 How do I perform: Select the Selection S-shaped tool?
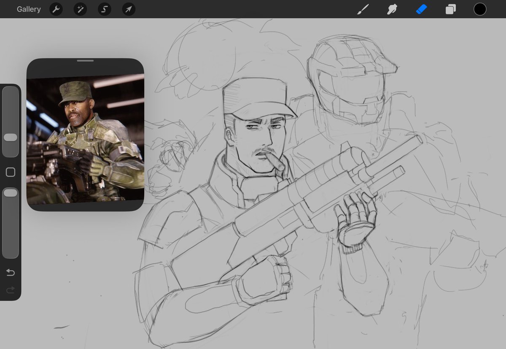pyautogui.click(x=104, y=9)
